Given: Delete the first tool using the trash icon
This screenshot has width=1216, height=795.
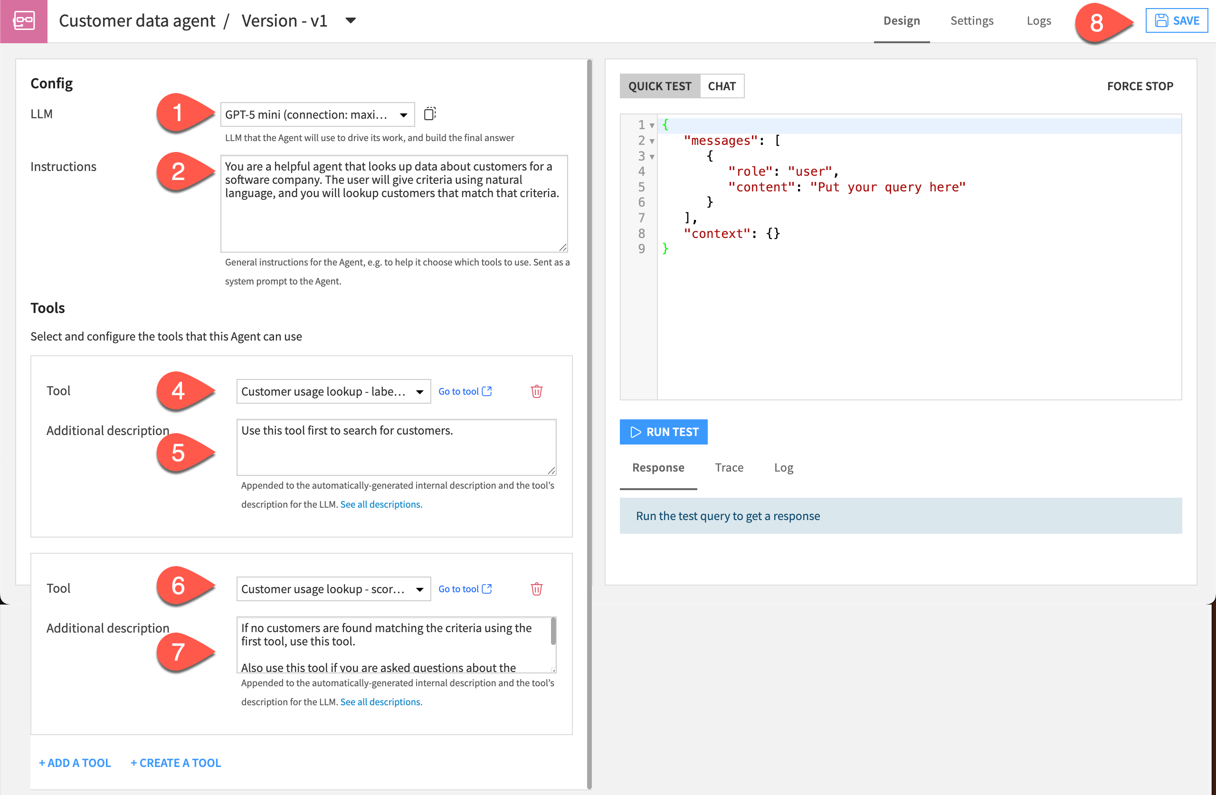Looking at the screenshot, I should (x=537, y=391).
